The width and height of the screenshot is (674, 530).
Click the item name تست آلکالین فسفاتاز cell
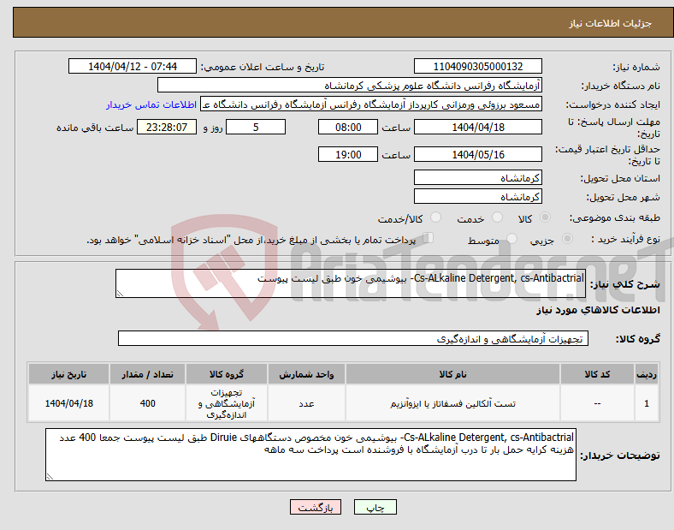click(452, 403)
